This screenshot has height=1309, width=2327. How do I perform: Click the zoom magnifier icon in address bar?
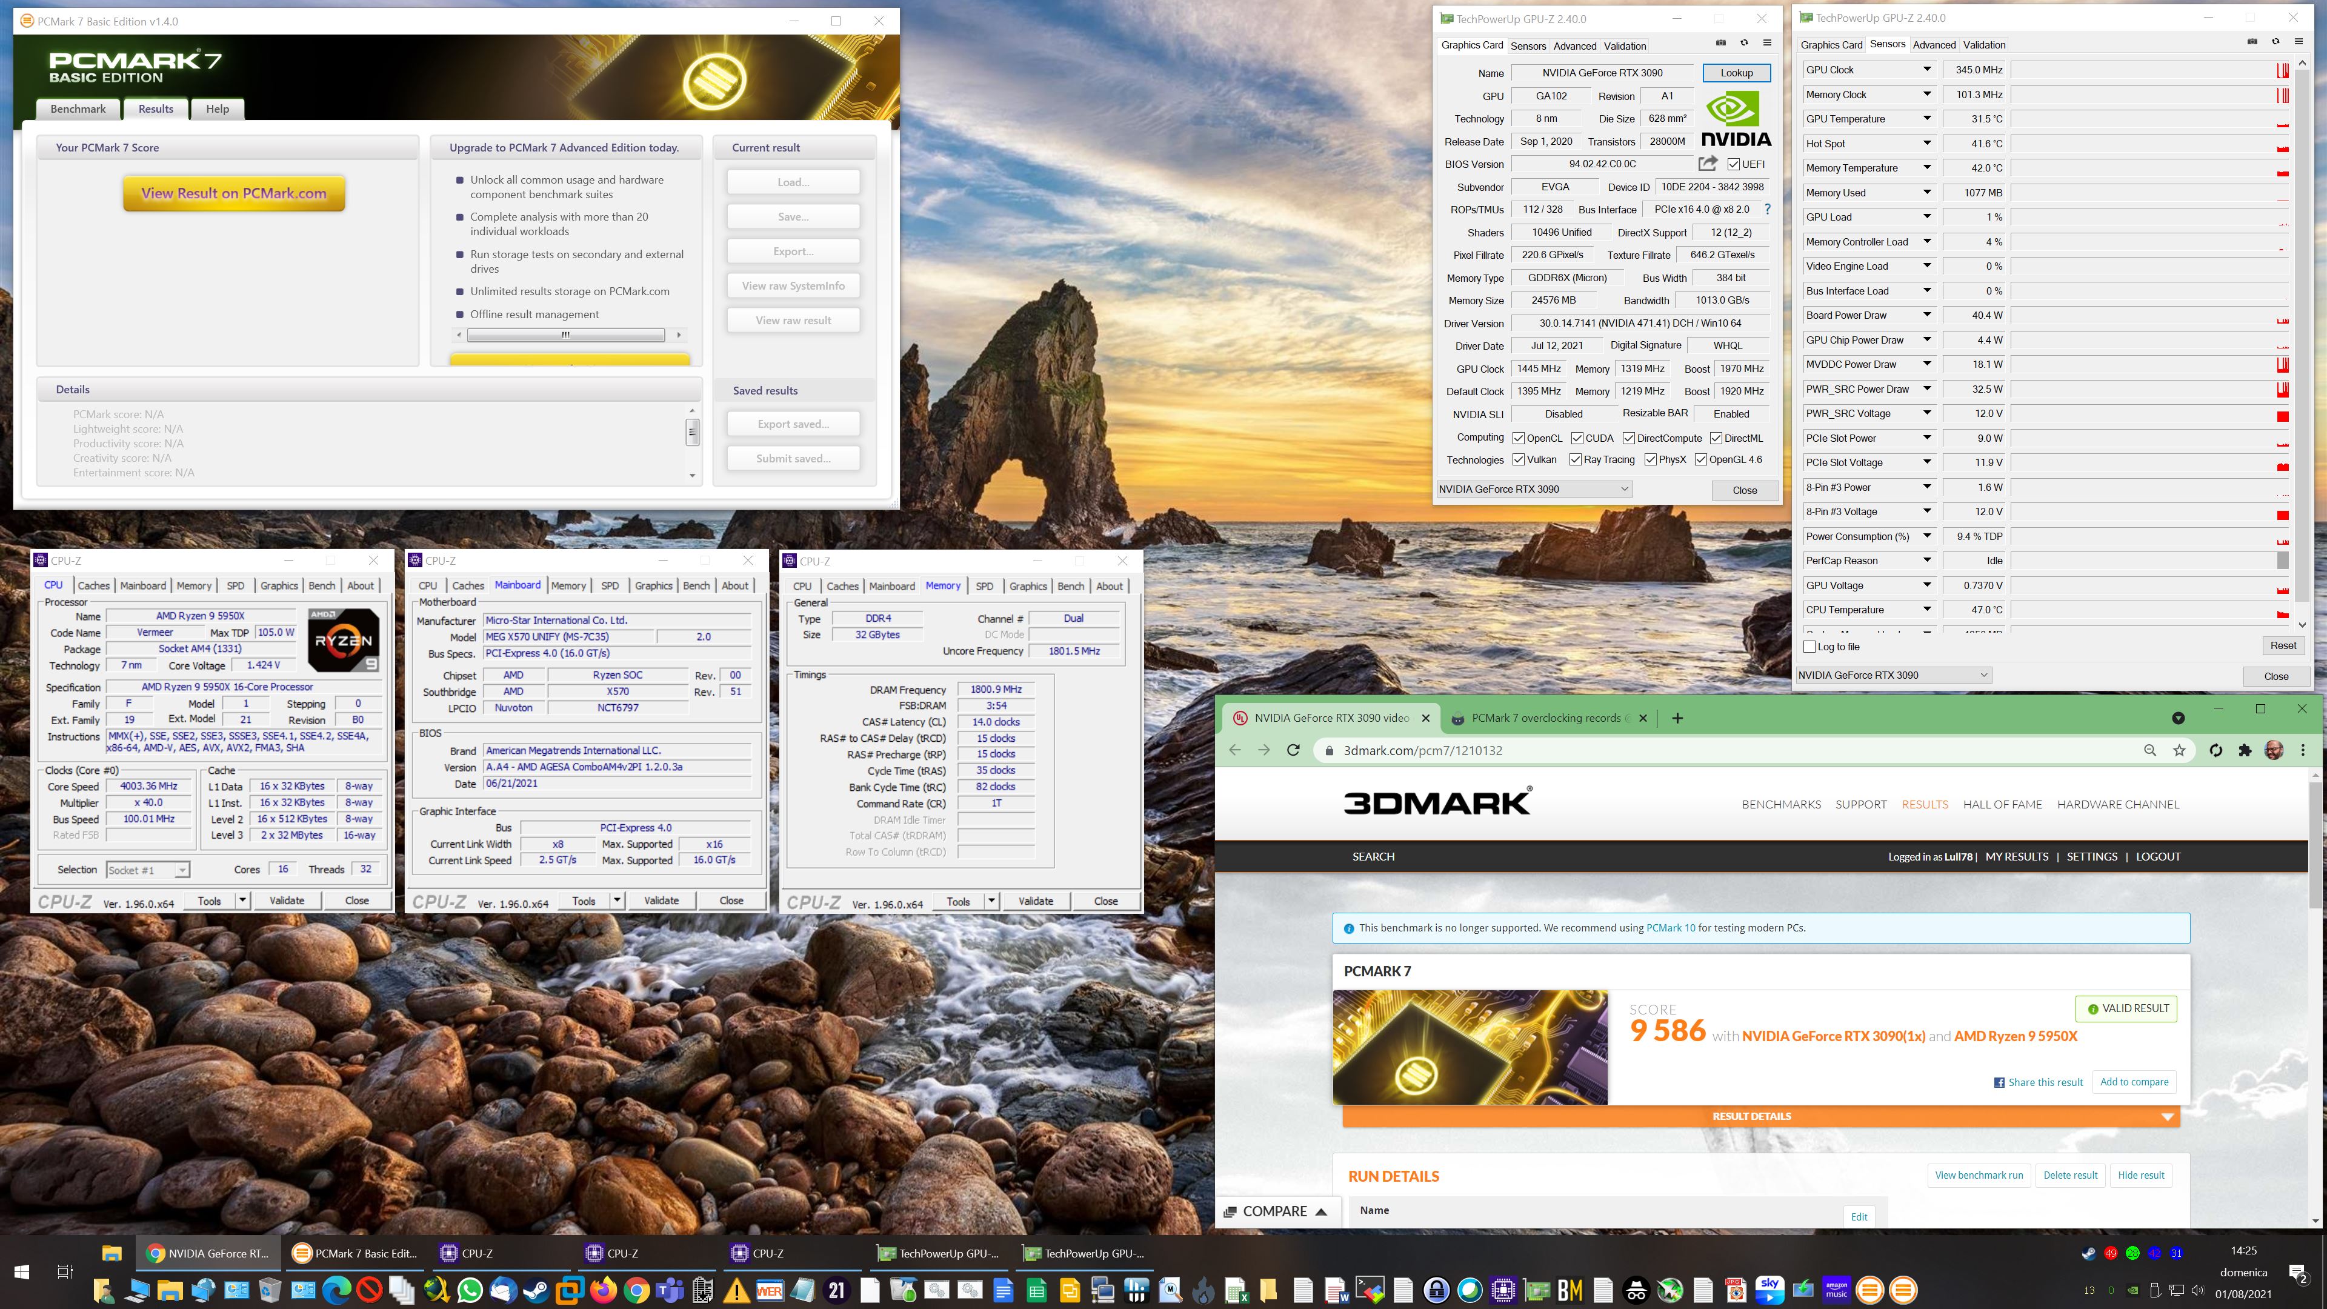(x=2150, y=750)
